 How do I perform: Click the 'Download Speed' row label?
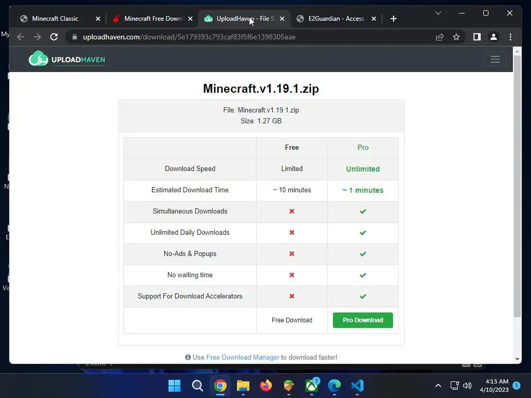[190, 168]
